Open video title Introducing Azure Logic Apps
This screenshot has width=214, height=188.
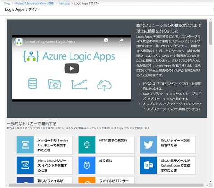(50, 42)
